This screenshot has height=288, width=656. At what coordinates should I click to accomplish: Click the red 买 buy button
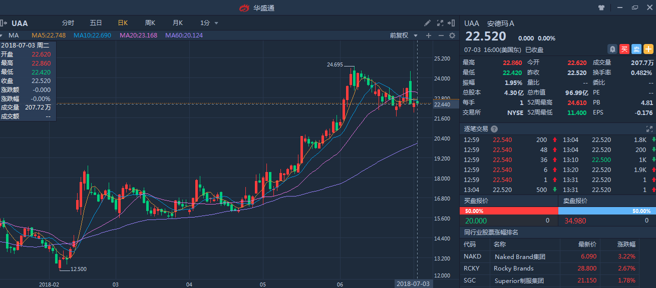pyautogui.click(x=624, y=49)
